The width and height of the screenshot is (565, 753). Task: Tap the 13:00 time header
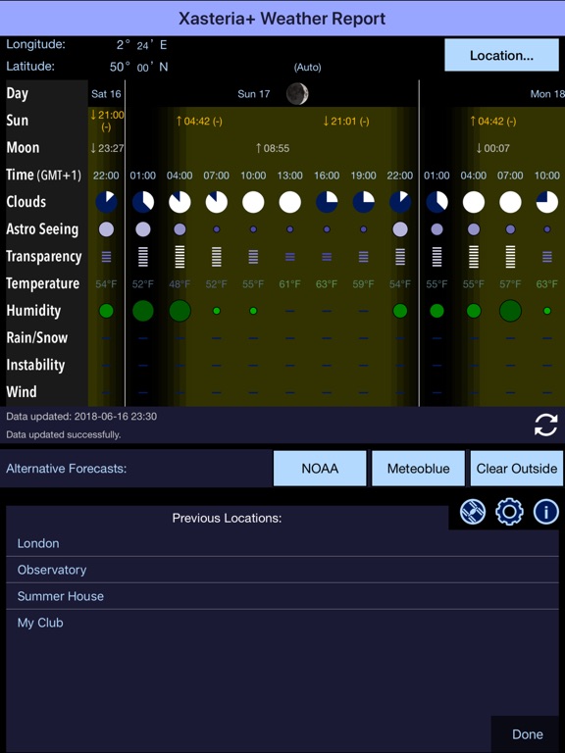290,176
